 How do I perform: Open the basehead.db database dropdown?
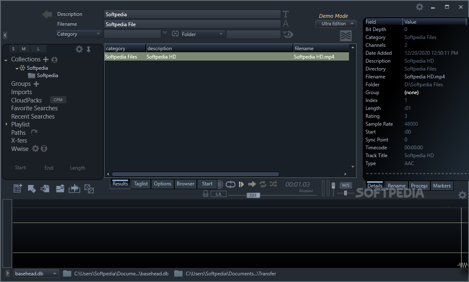(x=36, y=274)
